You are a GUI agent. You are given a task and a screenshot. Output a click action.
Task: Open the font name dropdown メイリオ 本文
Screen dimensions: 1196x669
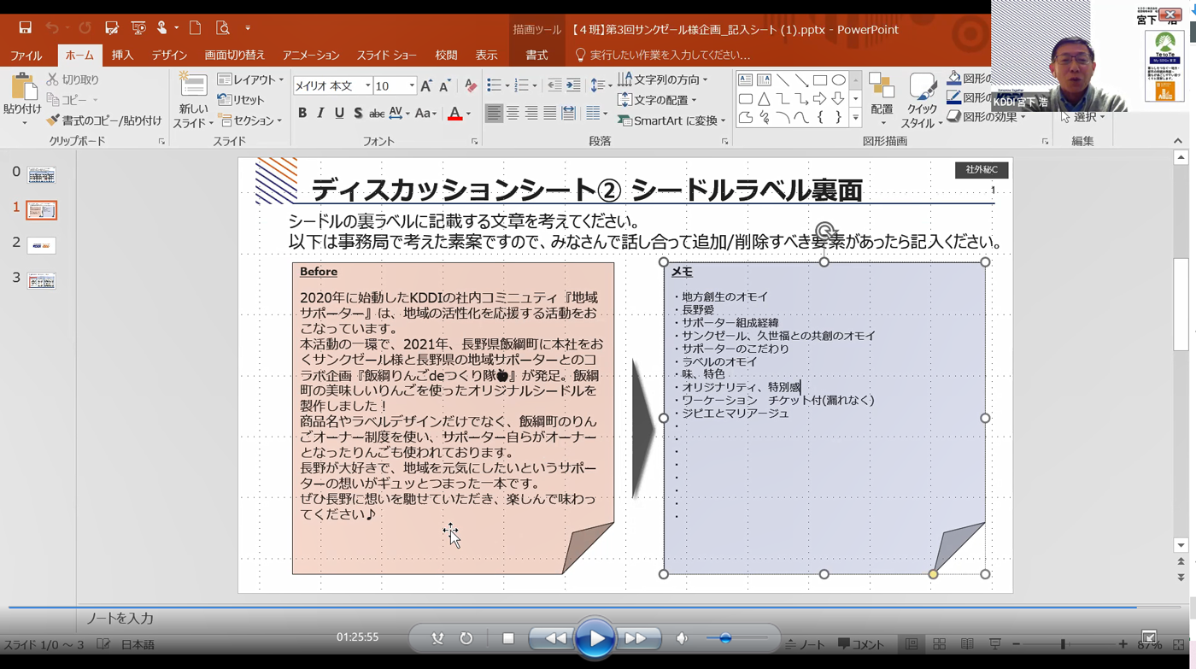coord(367,86)
